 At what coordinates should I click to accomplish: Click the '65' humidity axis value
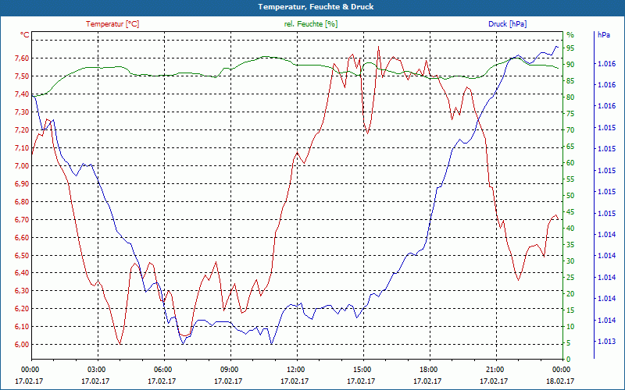[570, 147]
